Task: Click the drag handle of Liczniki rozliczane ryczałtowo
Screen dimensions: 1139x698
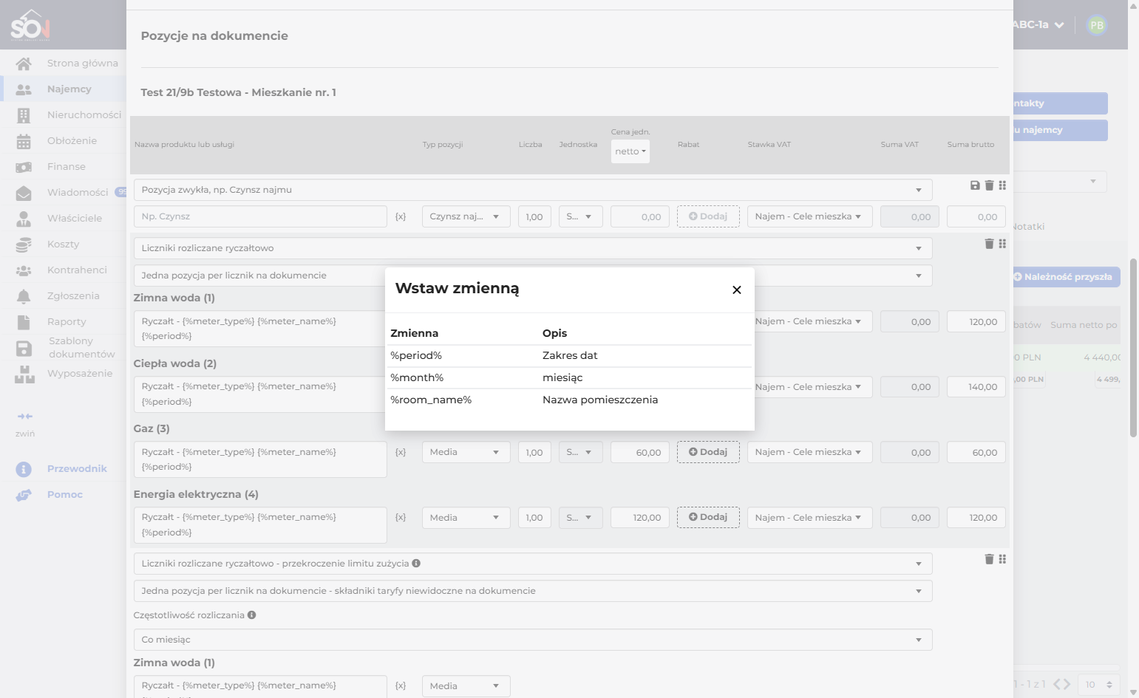Action: (x=1002, y=244)
